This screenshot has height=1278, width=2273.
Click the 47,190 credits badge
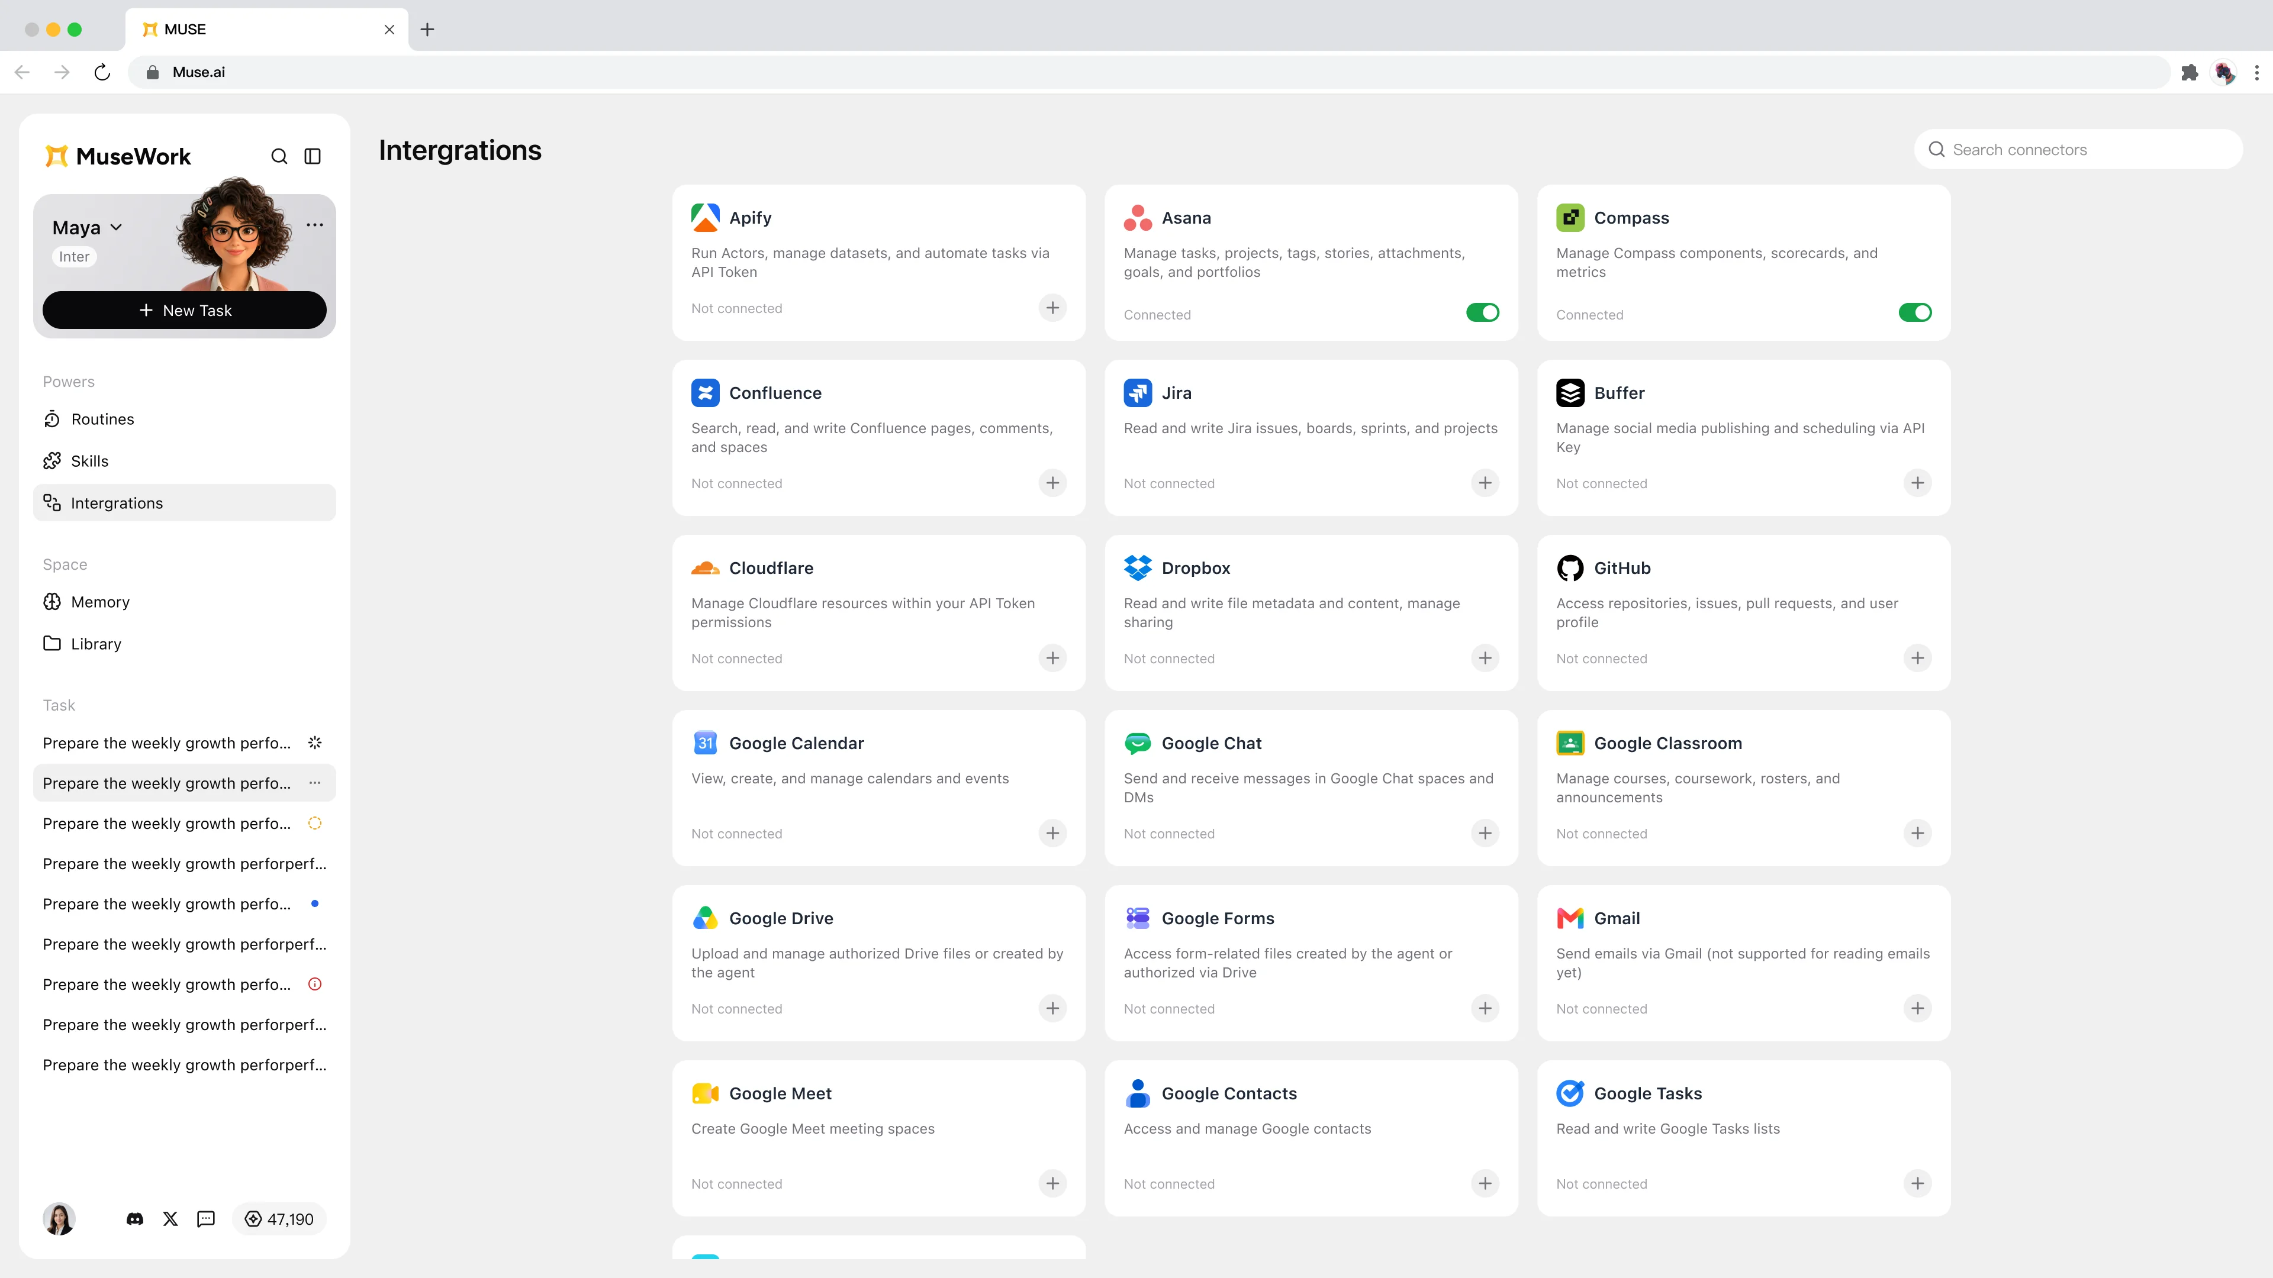pyautogui.click(x=279, y=1219)
